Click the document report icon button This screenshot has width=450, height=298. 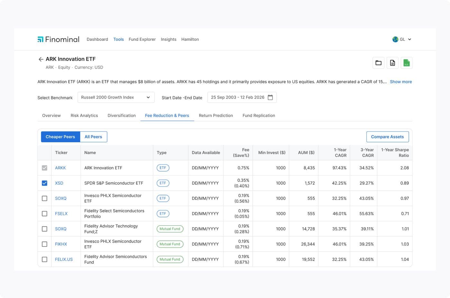[x=392, y=63]
